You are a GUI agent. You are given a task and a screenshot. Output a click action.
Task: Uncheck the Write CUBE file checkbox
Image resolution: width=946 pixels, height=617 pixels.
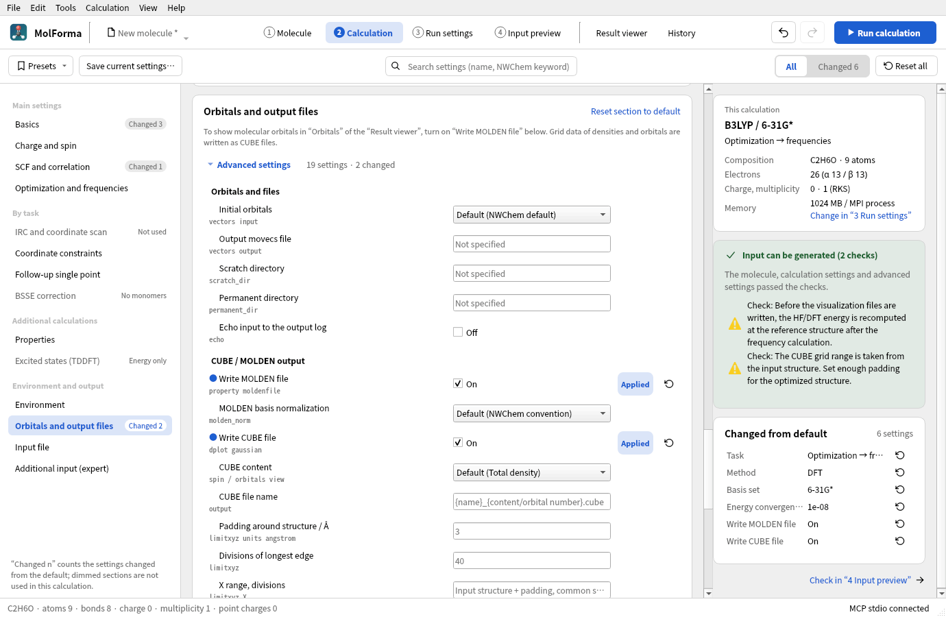click(x=458, y=443)
